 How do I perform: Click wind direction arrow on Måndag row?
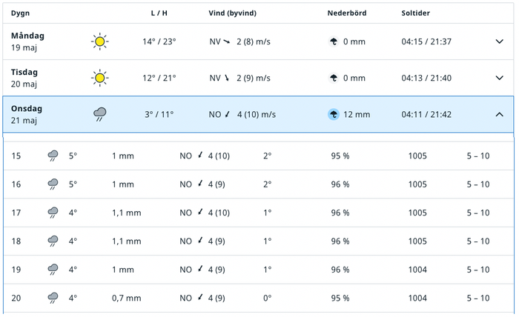tap(227, 41)
